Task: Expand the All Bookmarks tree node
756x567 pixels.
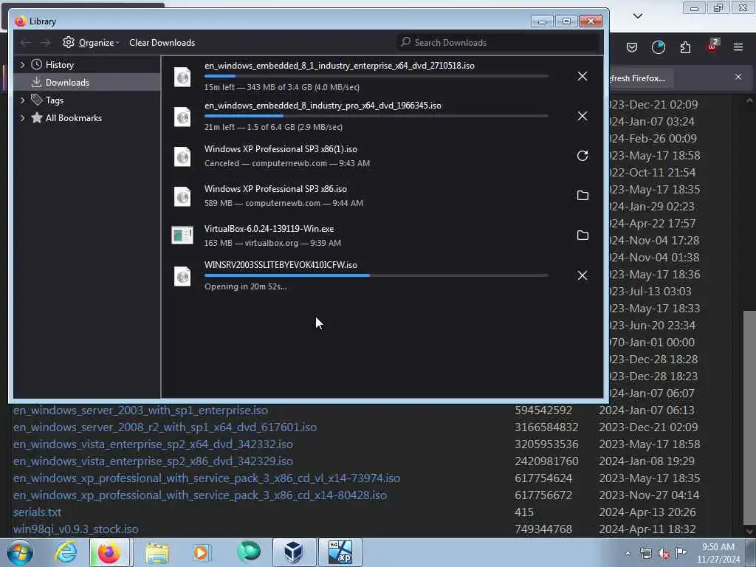Action: point(22,118)
